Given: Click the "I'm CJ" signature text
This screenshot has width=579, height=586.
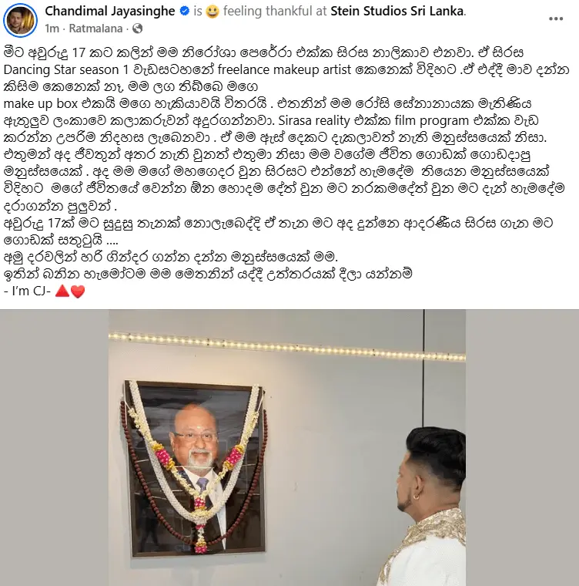Looking at the screenshot, I should [27, 291].
